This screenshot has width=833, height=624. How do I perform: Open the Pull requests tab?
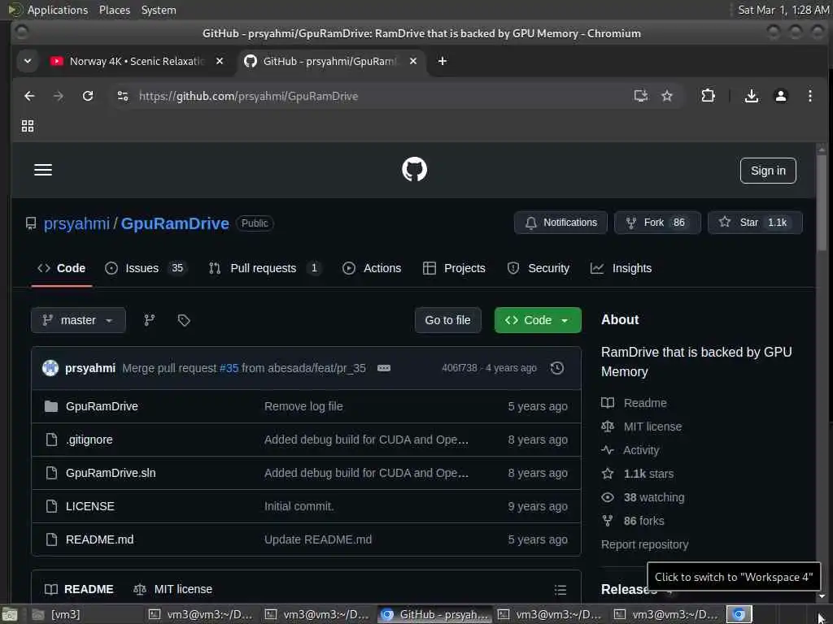click(264, 268)
